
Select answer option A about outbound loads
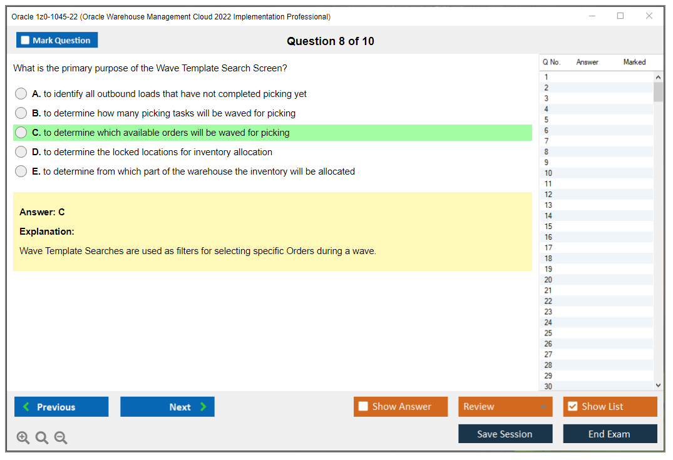(21, 93)
